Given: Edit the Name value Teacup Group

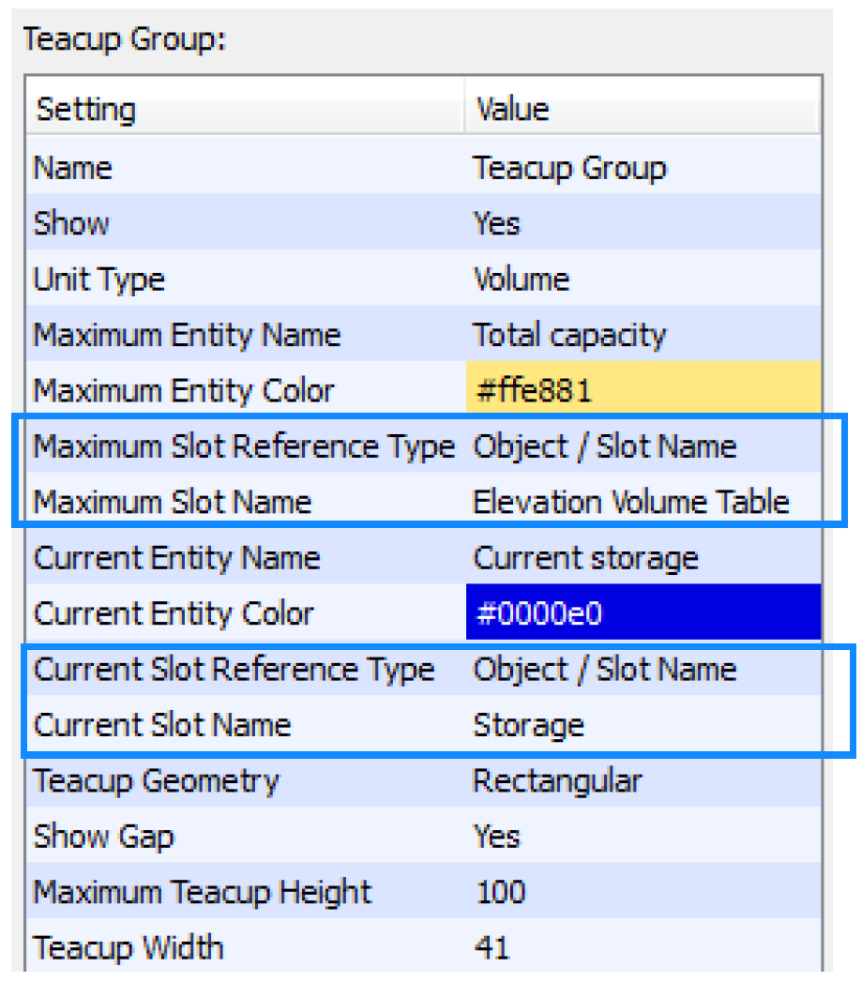Looking at the screenshot, I should point(570,168).
